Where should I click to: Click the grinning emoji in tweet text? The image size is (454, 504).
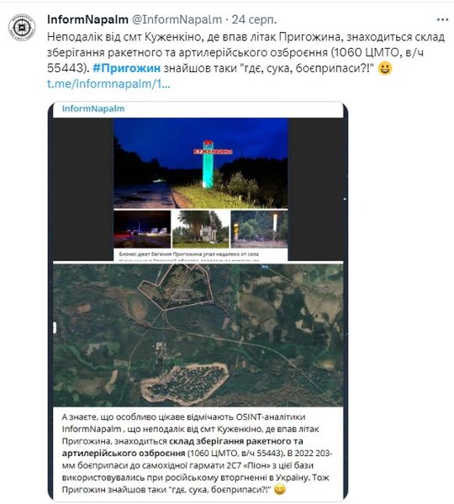pyautogui.click(x=384, y=68)
